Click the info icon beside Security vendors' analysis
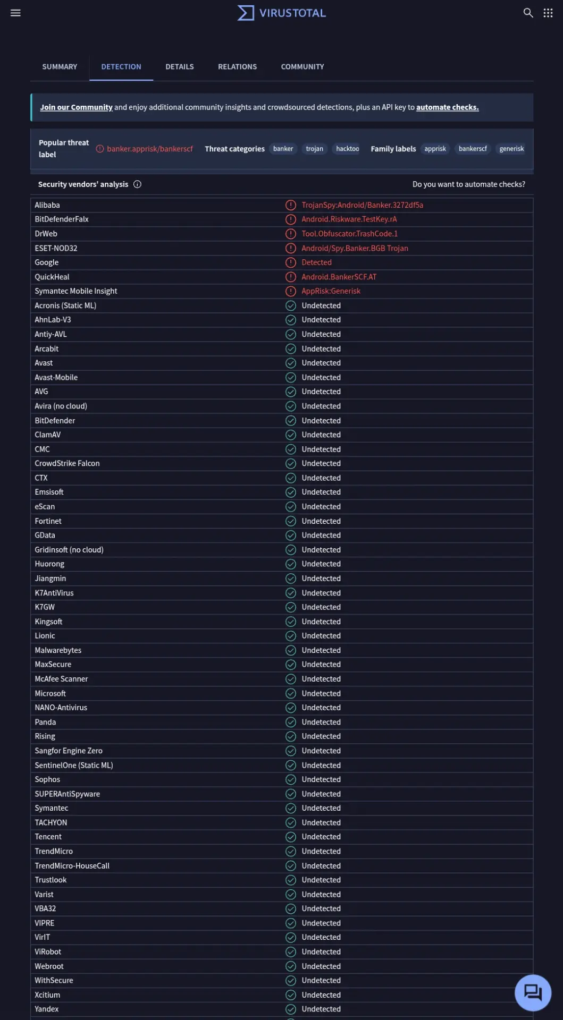 pyautogui.click(x=137, y=184)
